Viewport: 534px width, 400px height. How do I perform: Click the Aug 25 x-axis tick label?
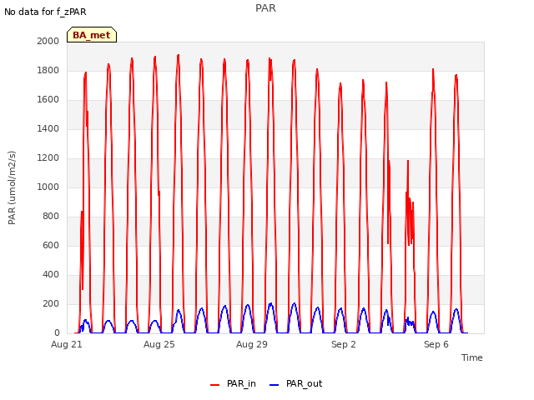(x=159, y=344)
